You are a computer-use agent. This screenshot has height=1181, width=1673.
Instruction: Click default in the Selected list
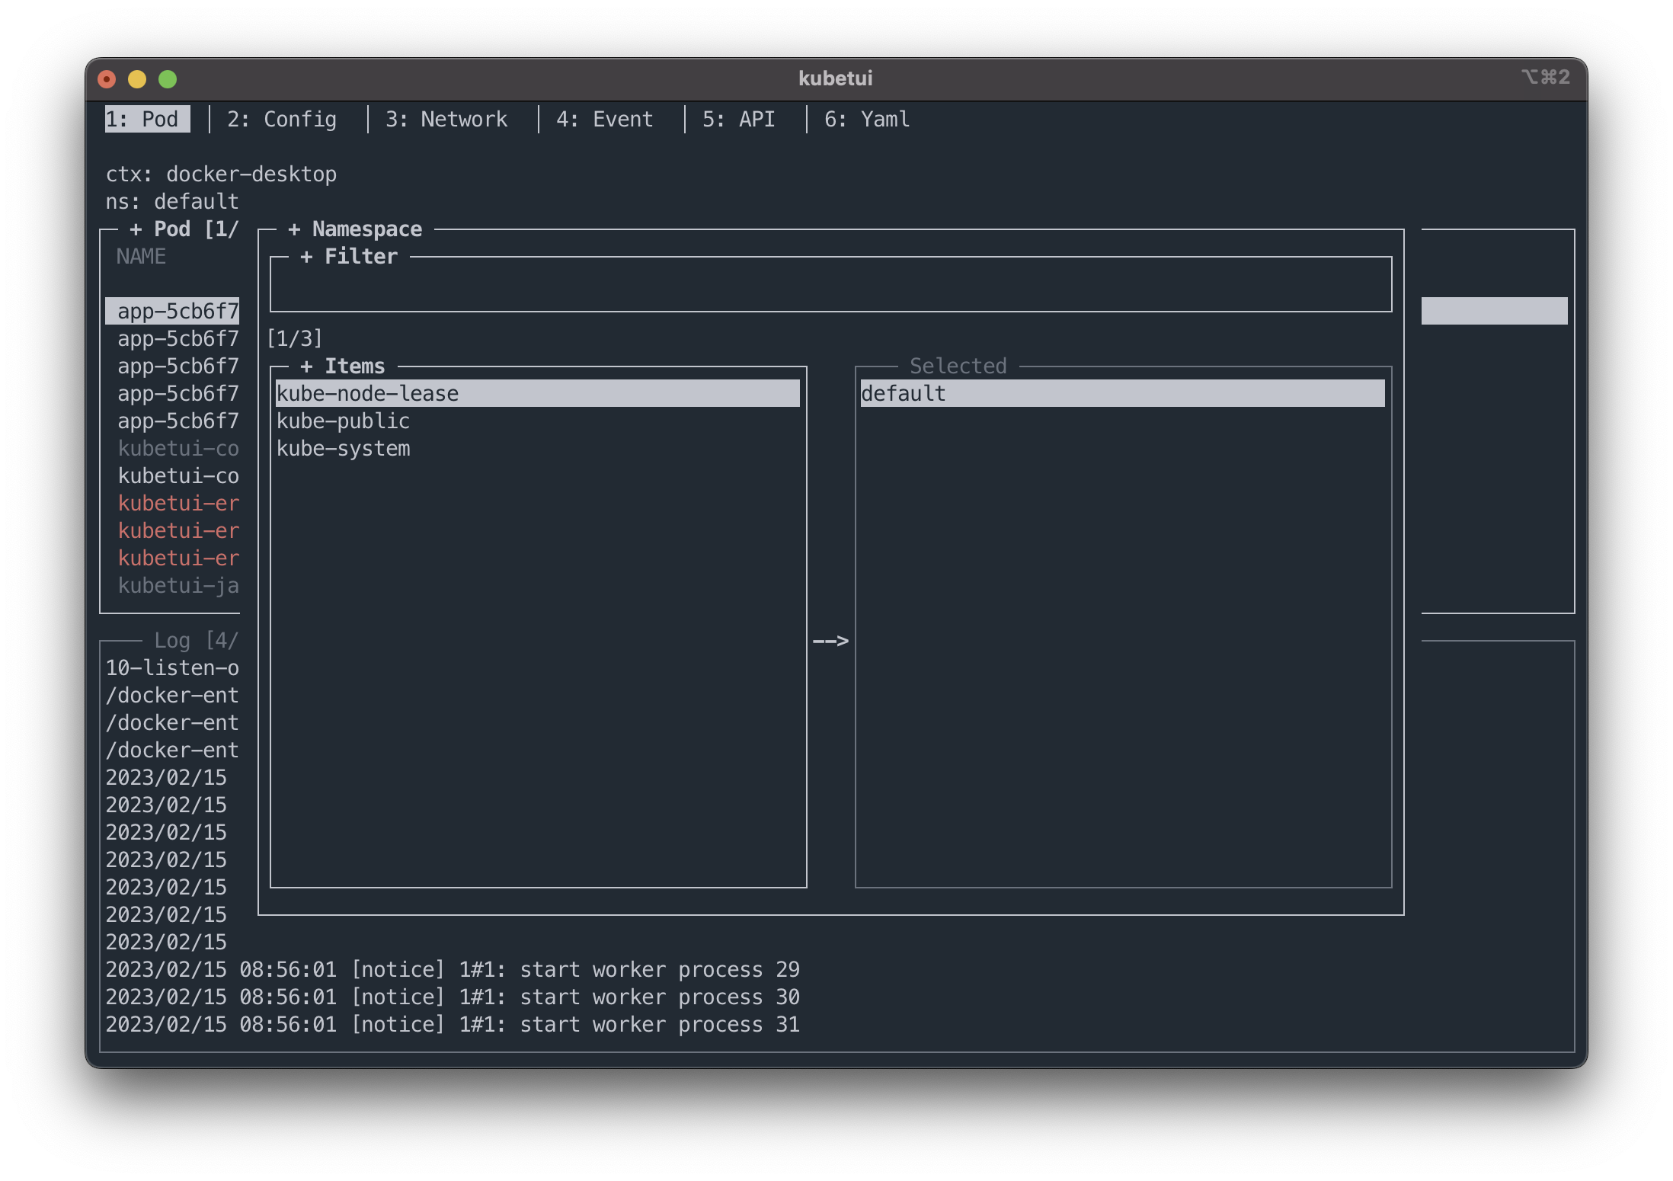903,394
